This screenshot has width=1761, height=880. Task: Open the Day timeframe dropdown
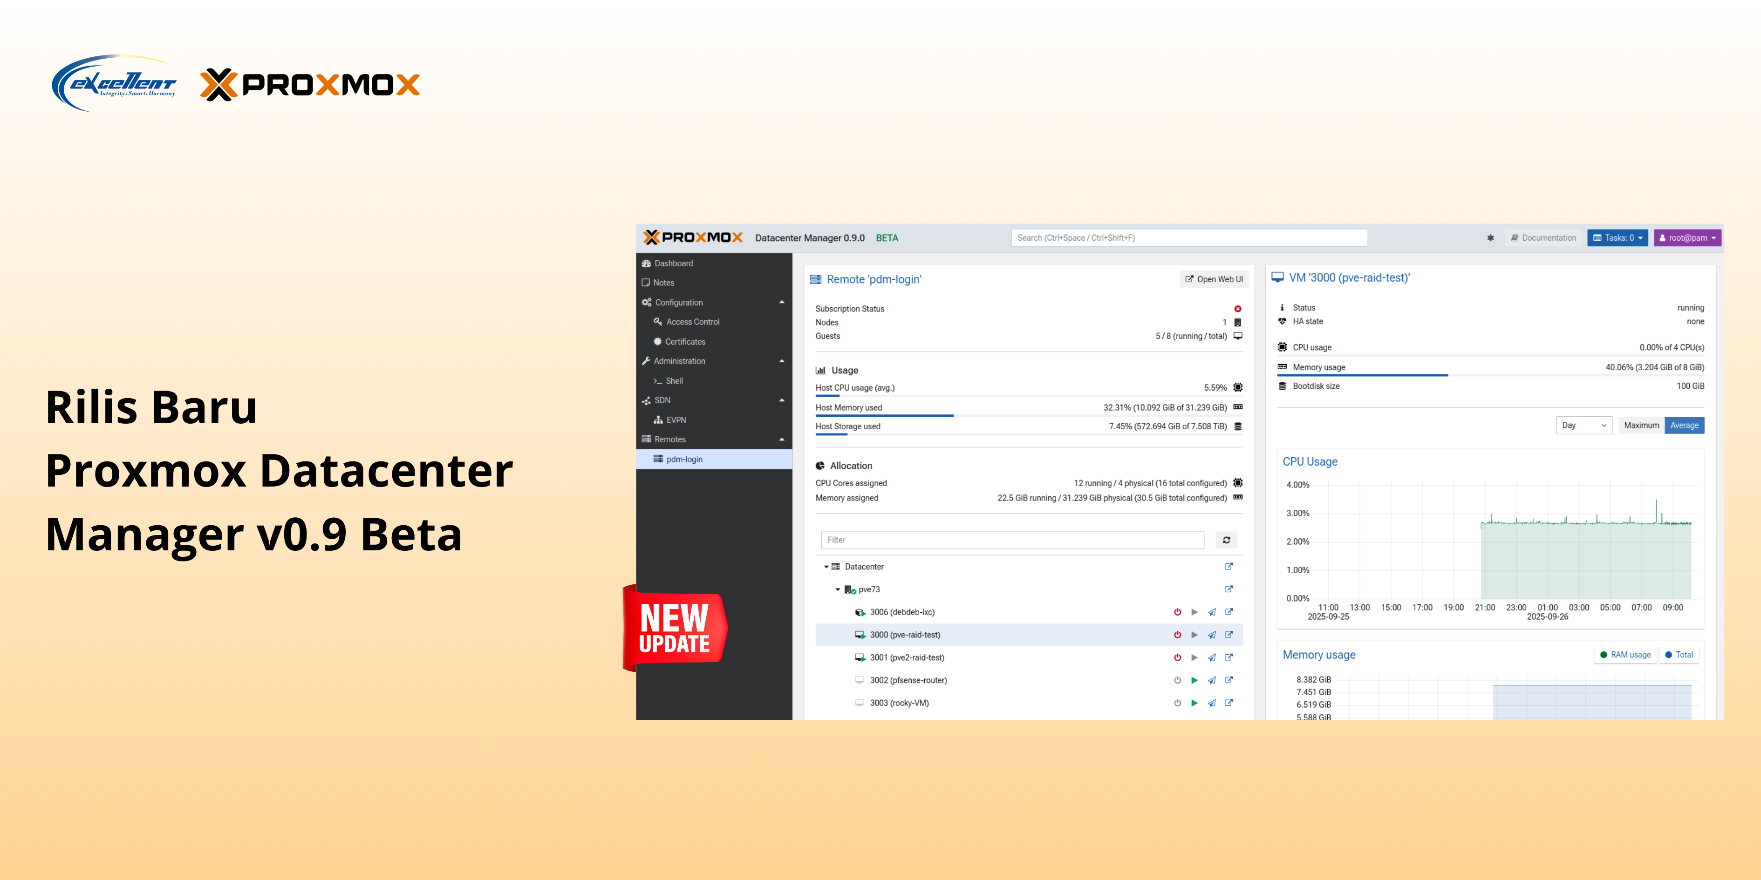click(x=1584, y=425)
